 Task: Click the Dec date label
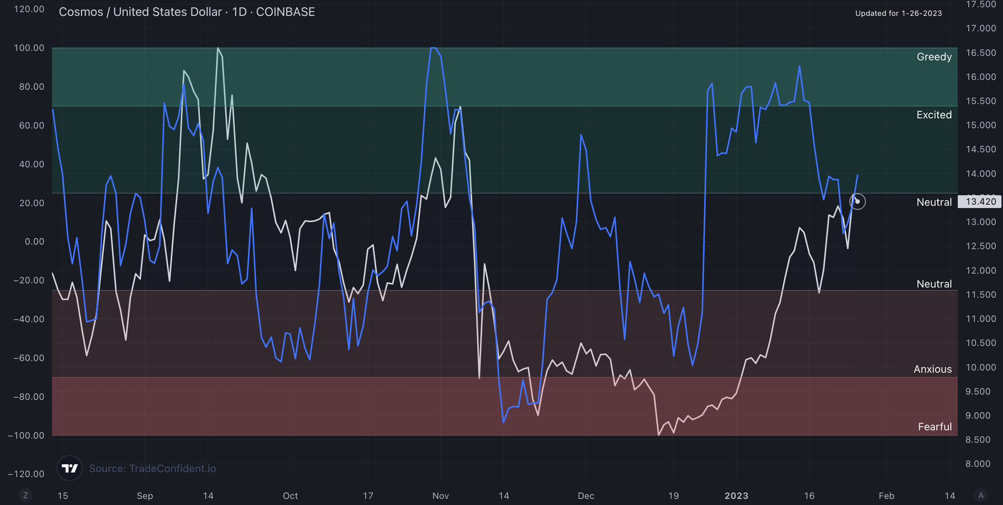point(586,495)
